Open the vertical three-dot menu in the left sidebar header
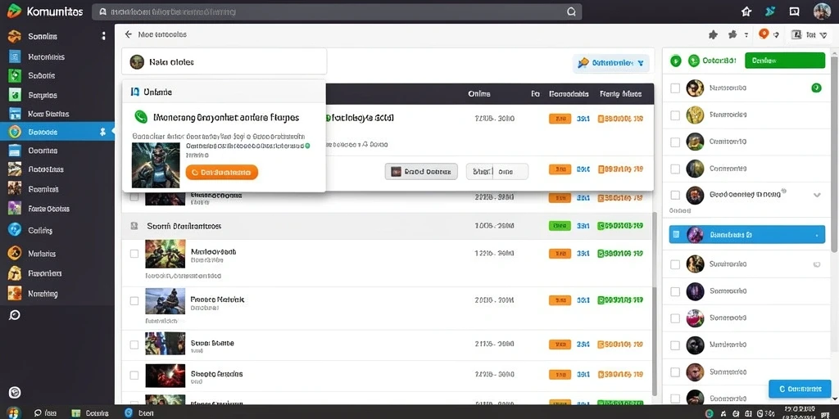The image size is (839, 419). (103, 36)
